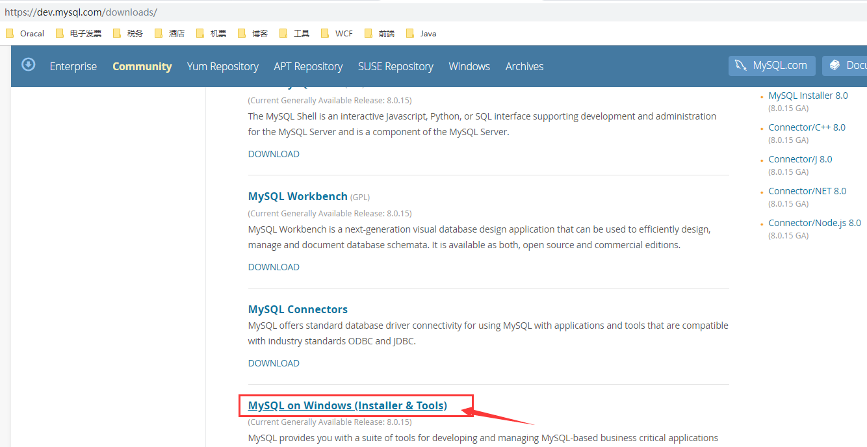Select the Community tab
This screenshot has height=447, width=867.
point(142,66)
